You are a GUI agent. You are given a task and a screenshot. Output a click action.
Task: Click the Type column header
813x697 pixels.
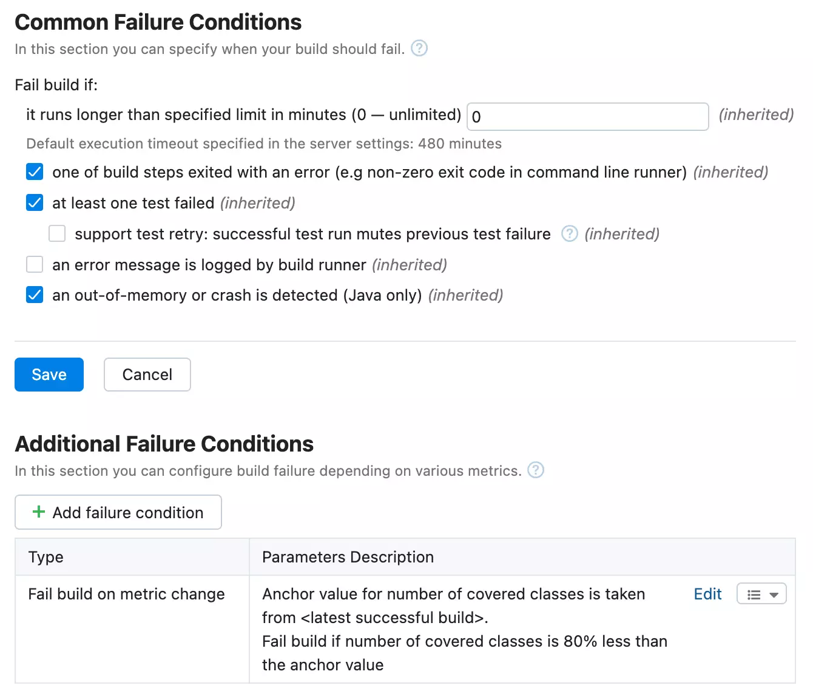point(46,557)
